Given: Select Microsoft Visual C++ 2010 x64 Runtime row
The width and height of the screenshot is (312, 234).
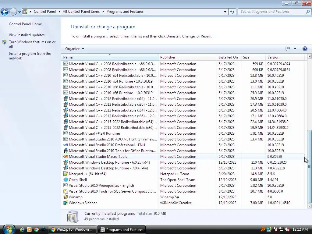Looking at the screenshot, I should pyautogui.click(x=183, y=81).
